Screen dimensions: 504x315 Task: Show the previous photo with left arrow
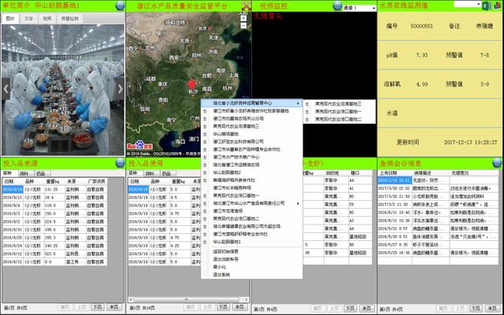pos(6,89)
